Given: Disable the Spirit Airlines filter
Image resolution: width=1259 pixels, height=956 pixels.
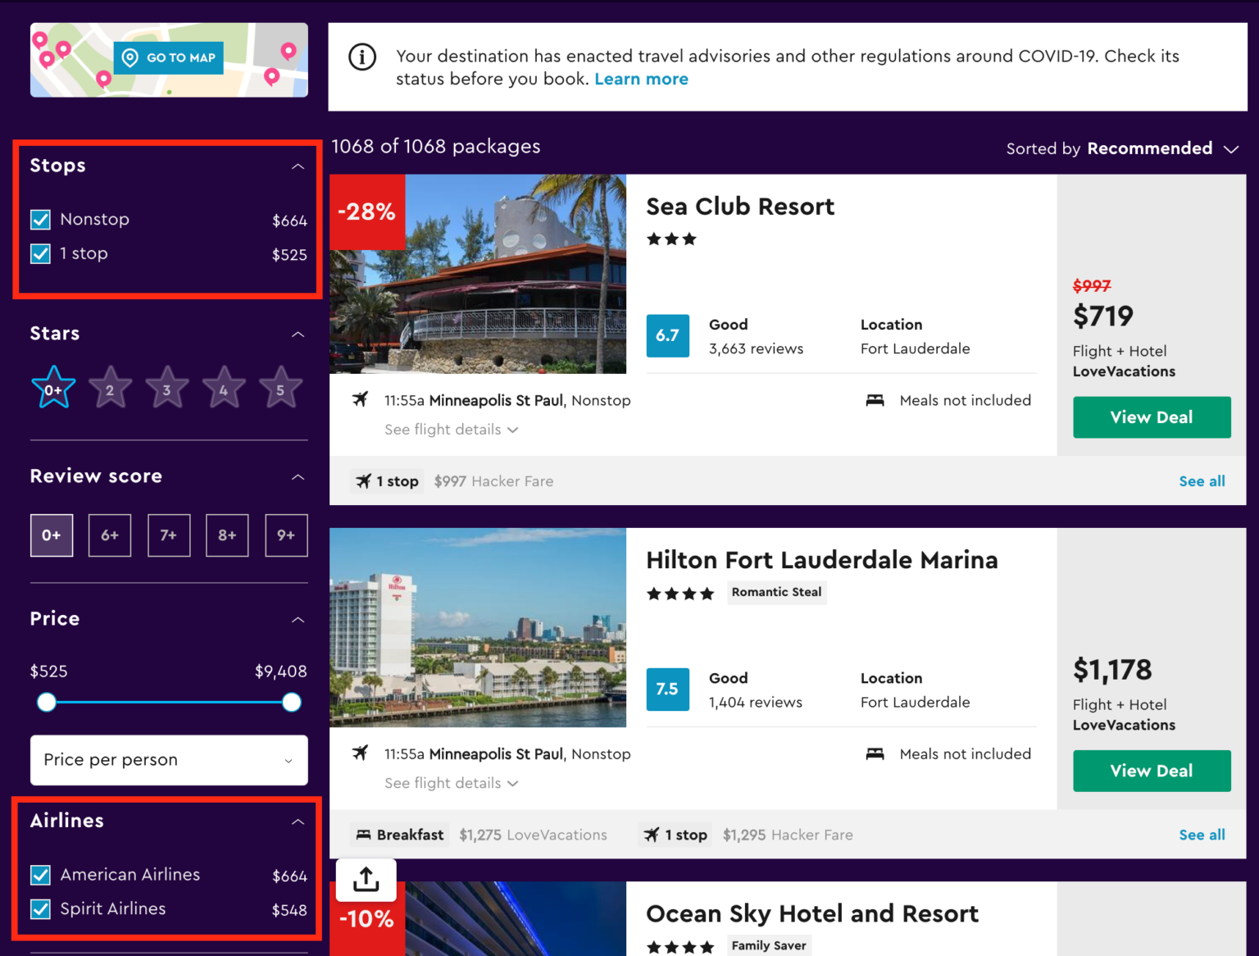Looking at the screenshot, I should tap(40, 909).
